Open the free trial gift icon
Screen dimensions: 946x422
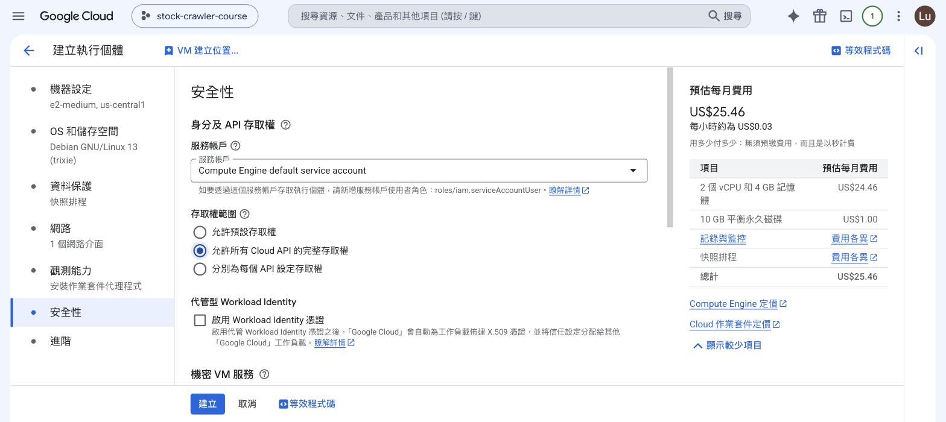[819, 16]
